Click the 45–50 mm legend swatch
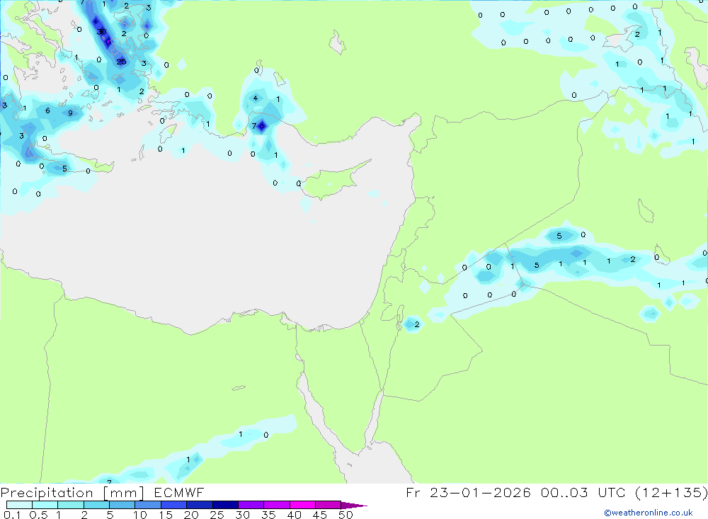708x519 pixels. (329, 505)
